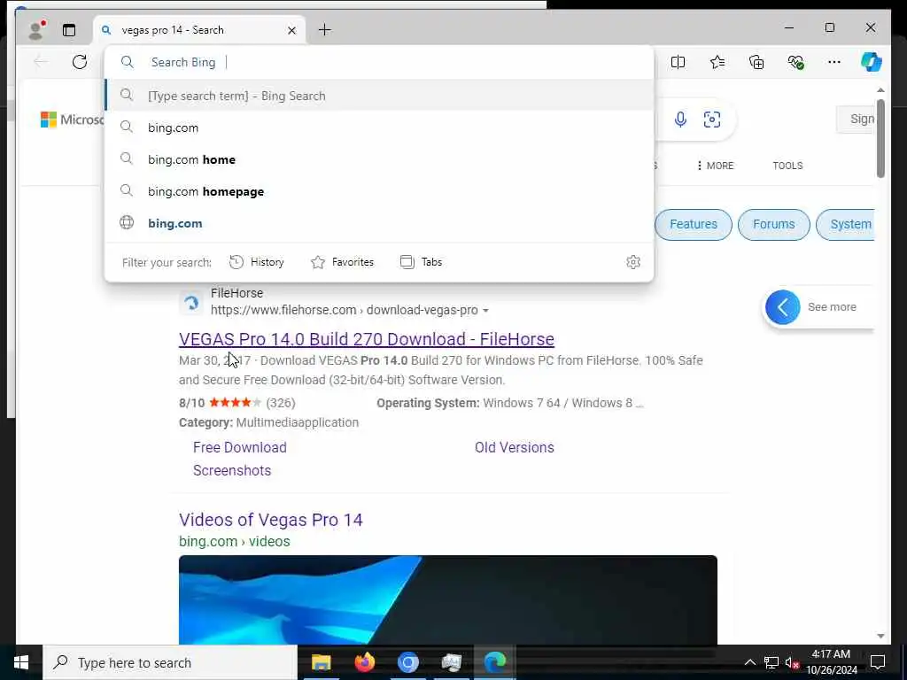Open Videos of Vegas Pro 14 heading
The image size is (907, 680).
tap(271, 519)
